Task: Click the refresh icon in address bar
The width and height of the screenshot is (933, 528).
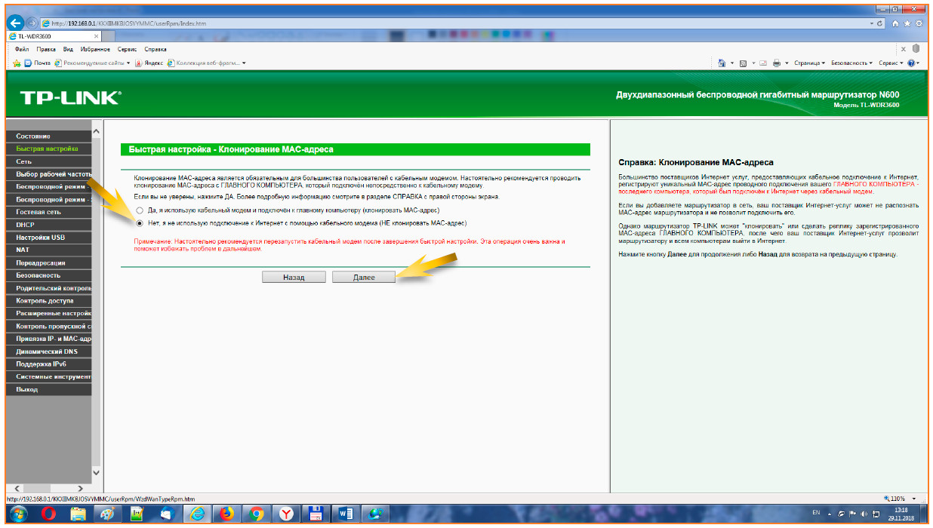Action: [x=881, y=23]
